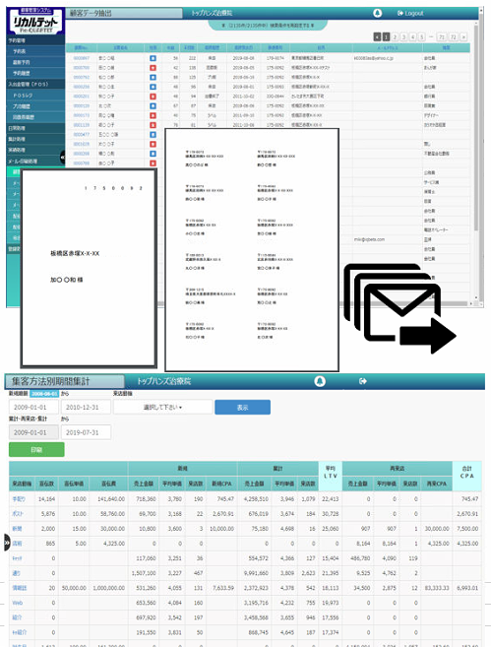Click customer number 0000897 link
This screenshot has height=647, width=491.
[x=82, y=58]
